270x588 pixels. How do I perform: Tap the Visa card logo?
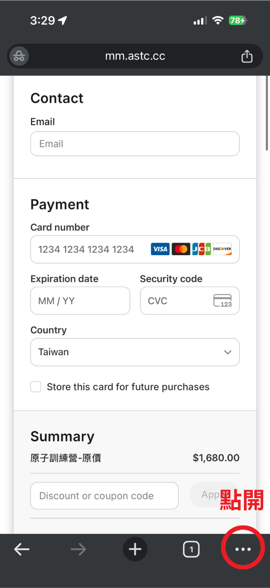pos(160,249)
